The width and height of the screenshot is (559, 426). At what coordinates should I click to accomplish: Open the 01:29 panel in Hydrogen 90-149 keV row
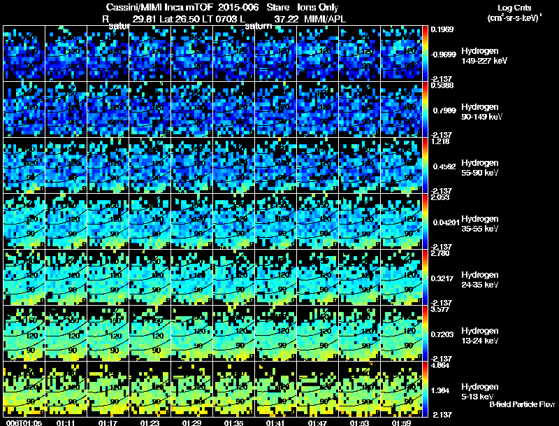point(191,109)
